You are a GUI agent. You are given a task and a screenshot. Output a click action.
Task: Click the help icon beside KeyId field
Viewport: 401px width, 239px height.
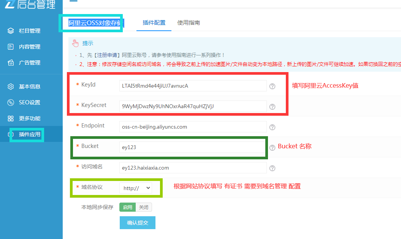click(x=272, y=86)
